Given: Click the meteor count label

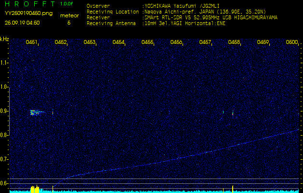Looking at the screenshot, I should pyautogui.click(x=69, y=15).
